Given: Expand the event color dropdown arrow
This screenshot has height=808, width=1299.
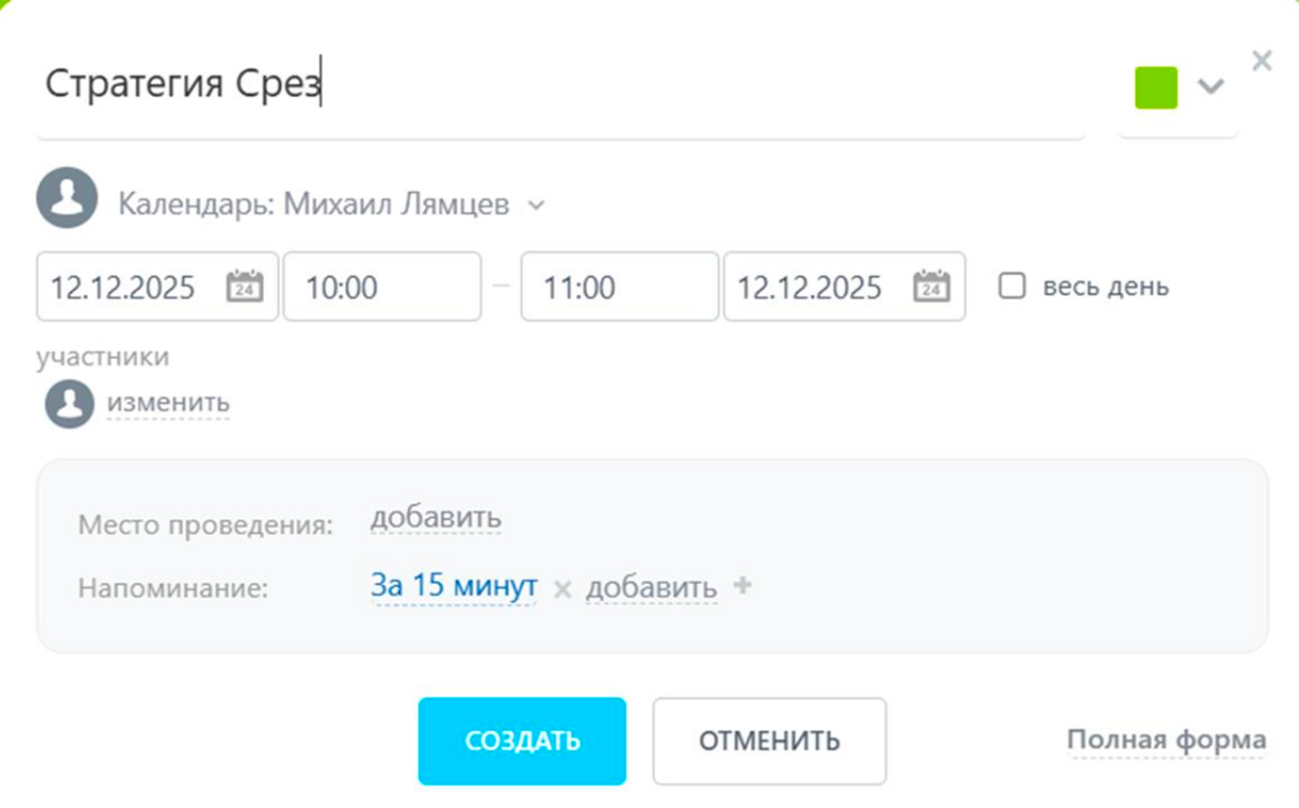Looking at the screenshot, I should 1210,86.
